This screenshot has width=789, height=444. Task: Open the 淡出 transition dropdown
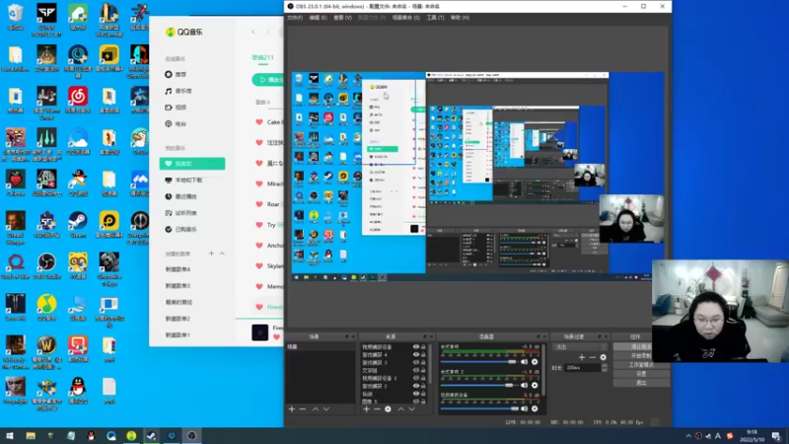click(579, 347)
